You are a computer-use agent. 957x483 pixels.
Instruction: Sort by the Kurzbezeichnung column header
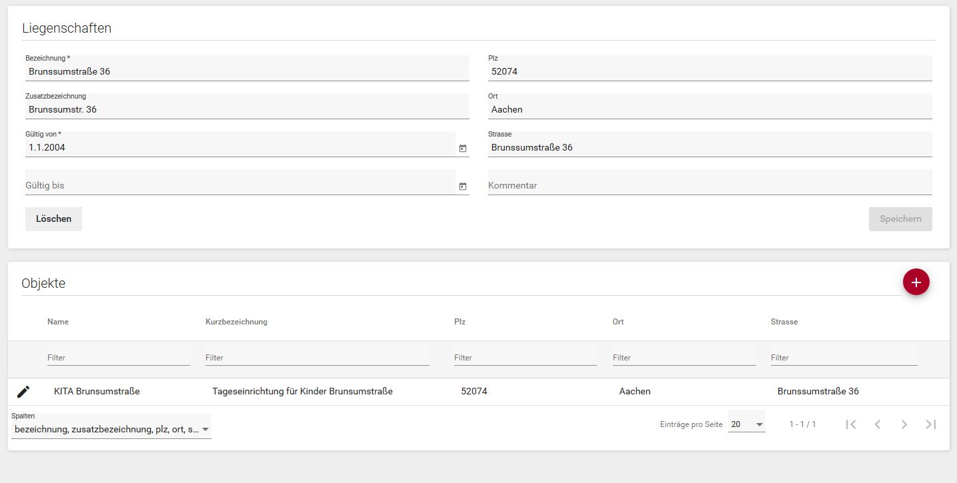(x=236, y=322)
